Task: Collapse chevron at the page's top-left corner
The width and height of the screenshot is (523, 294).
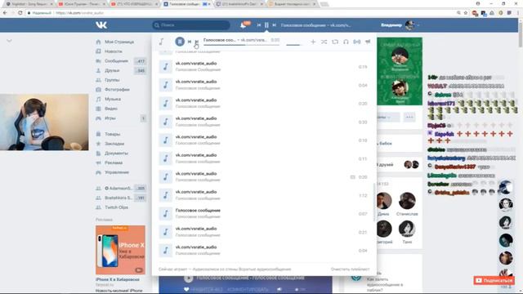Action: pos(9,41)
